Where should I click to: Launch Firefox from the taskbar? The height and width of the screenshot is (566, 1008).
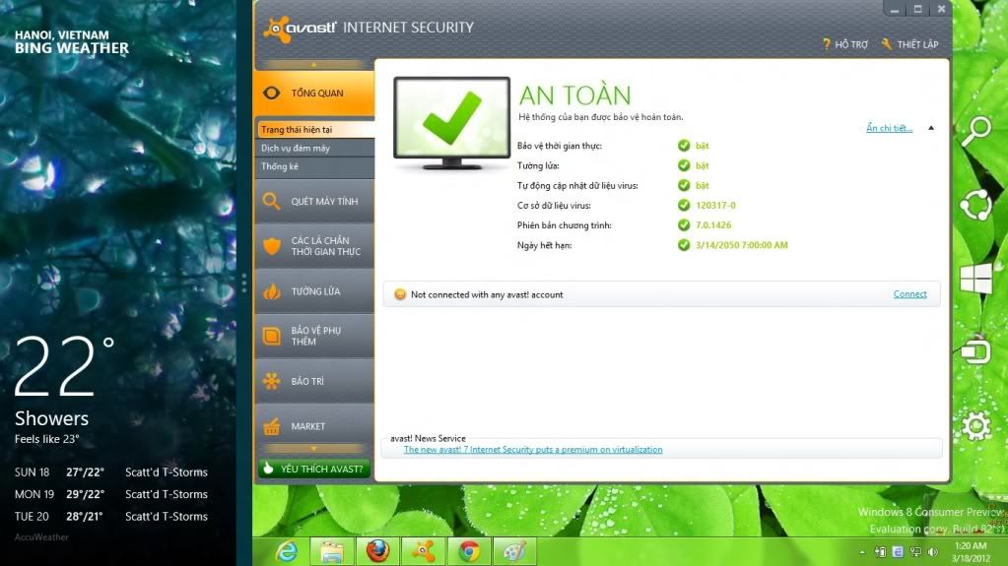click(x=377, y=552)
